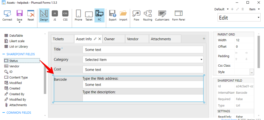264x120 pixels.
Task: Click the Css Class value field
Action: pos(244,66)
